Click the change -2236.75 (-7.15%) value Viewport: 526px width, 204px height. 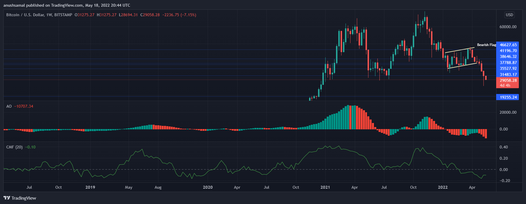[x=179, y=15]
